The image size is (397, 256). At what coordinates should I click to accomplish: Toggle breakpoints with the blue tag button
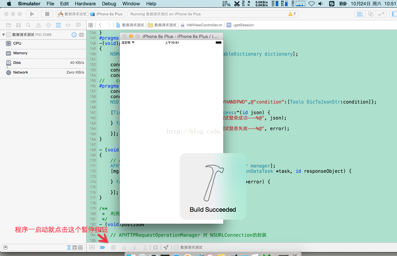[102, 247]
